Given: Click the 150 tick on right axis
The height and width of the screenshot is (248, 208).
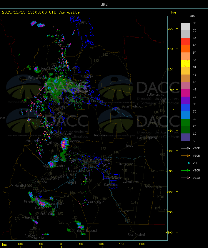Looking at the screenshot, I should coord(171,49).
